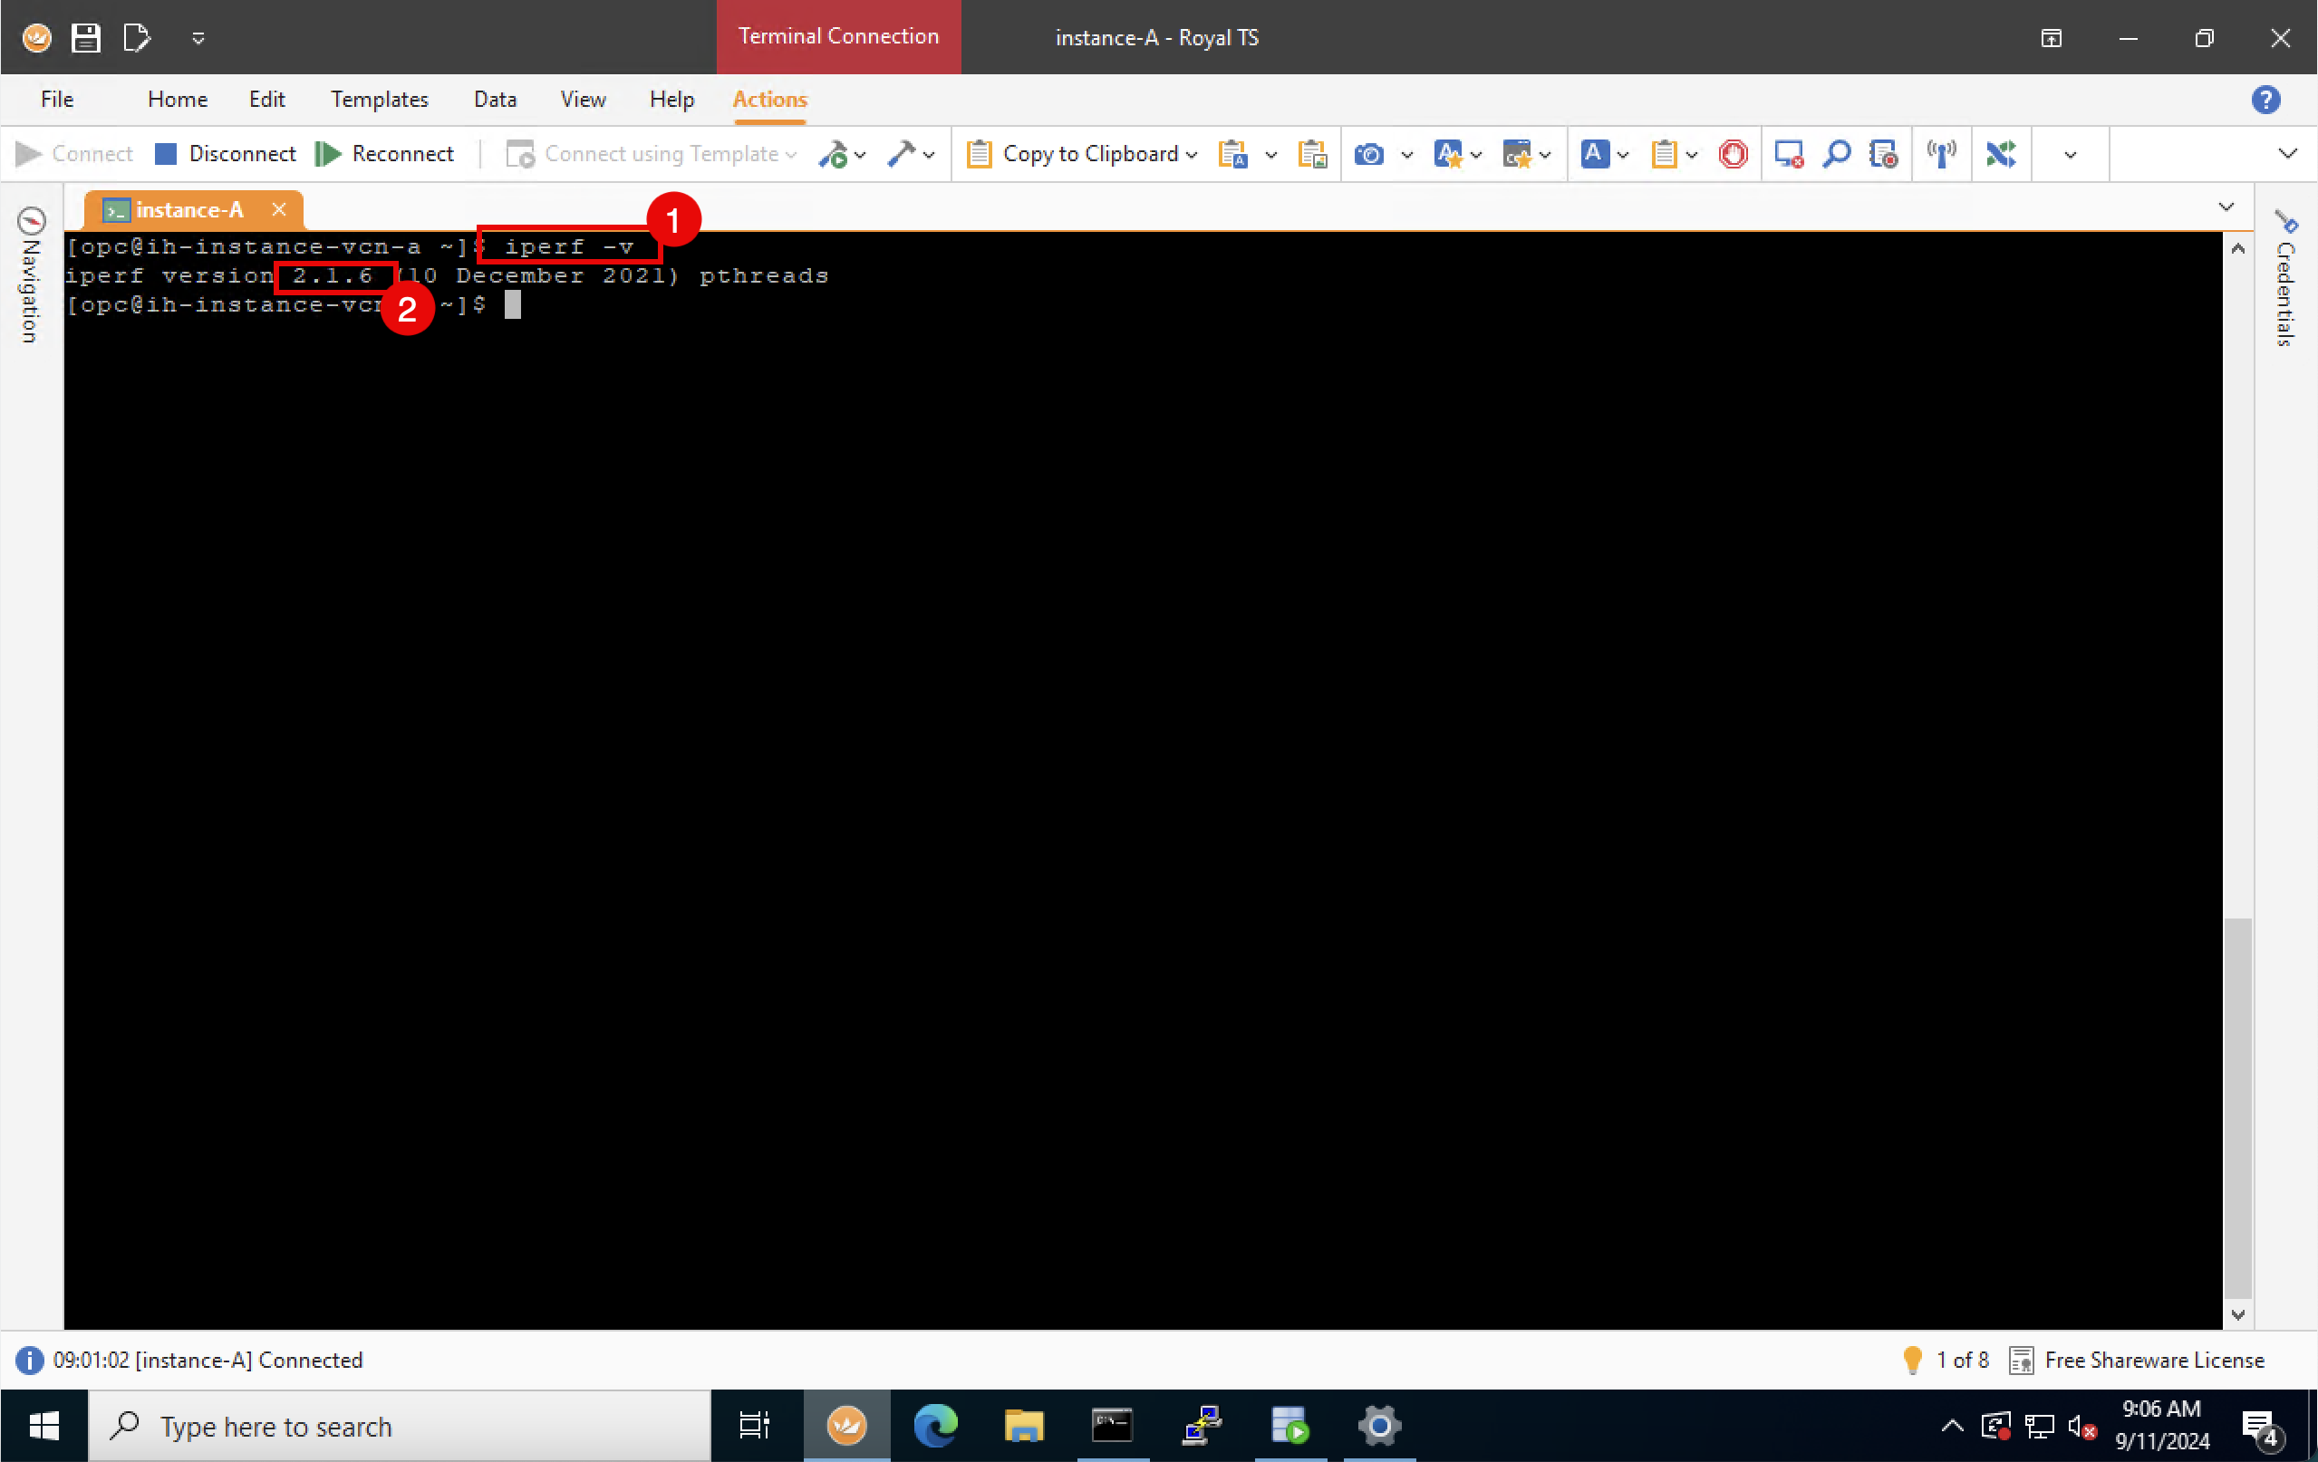Toggle the muted volume icon in system tray
This screenshot has height=1462, width=2318.
coord(2081,1426)
